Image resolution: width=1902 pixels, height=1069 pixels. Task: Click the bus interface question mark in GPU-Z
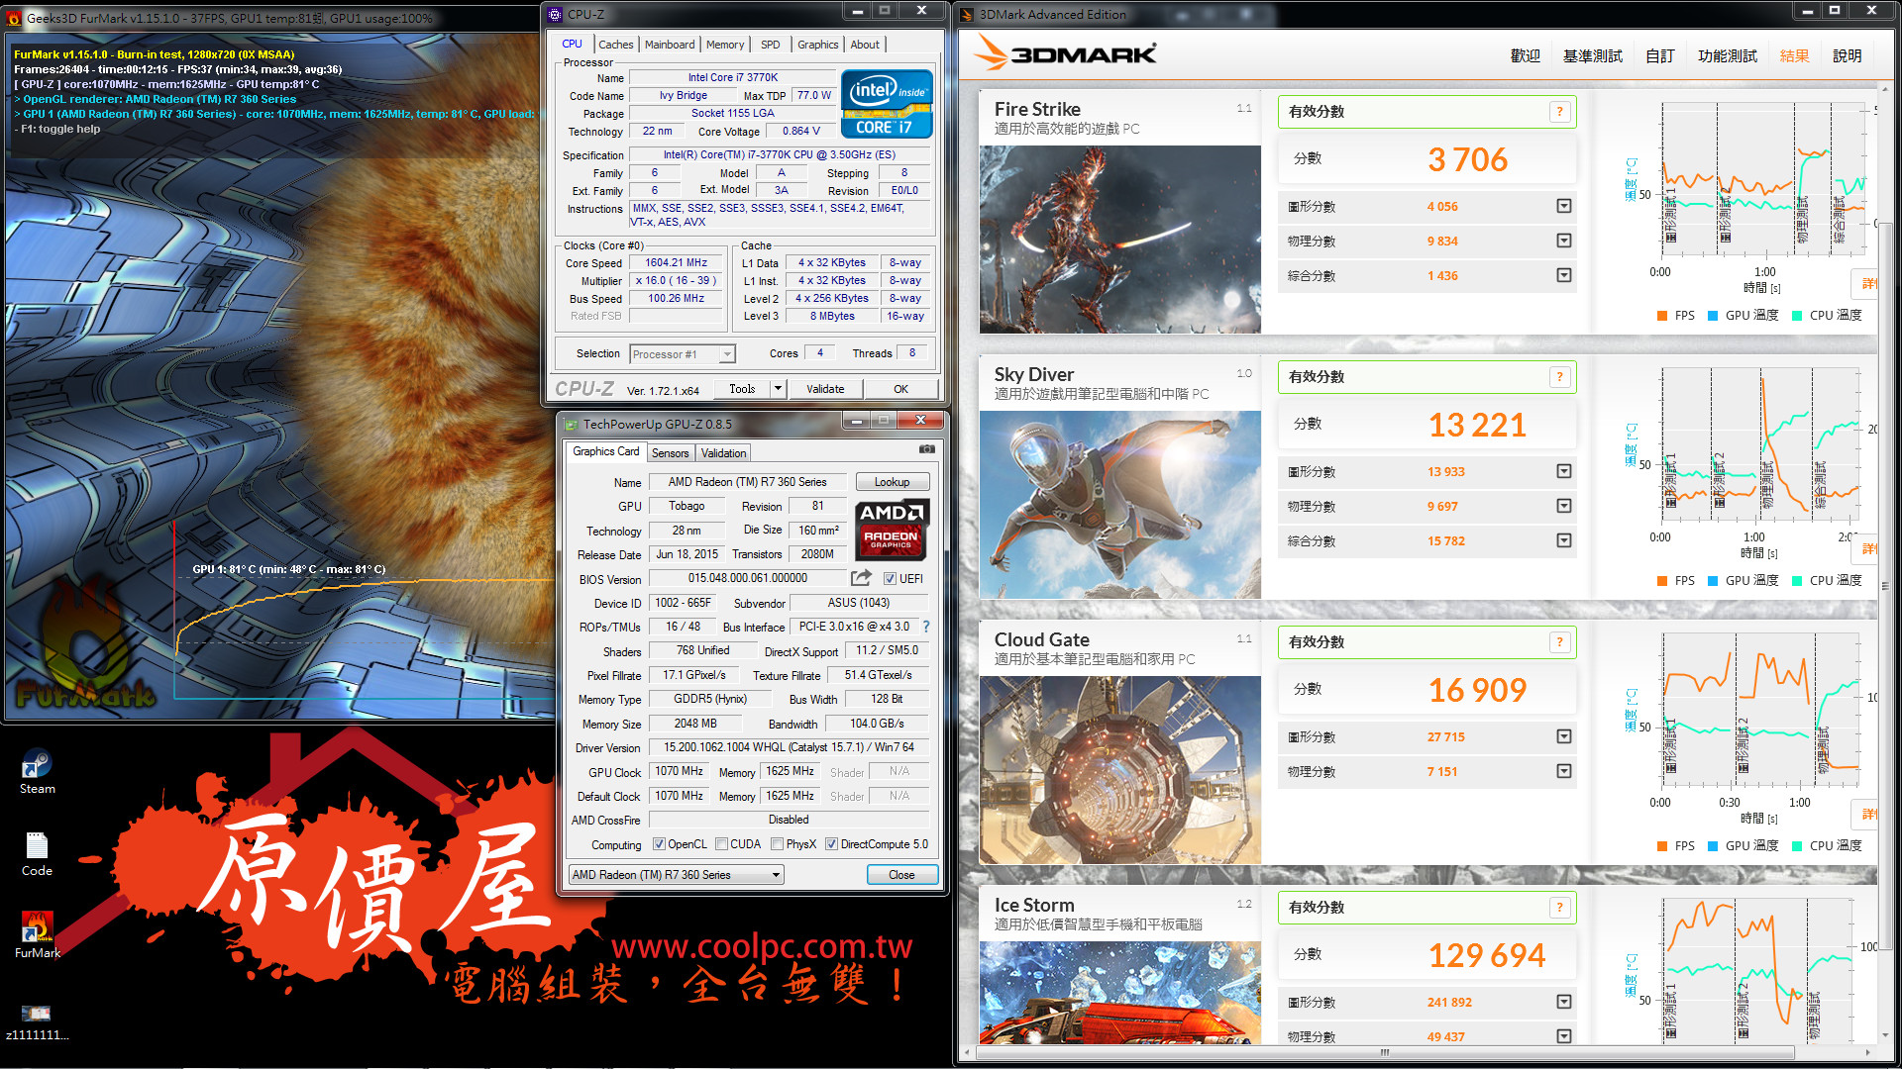coord(926,627)
